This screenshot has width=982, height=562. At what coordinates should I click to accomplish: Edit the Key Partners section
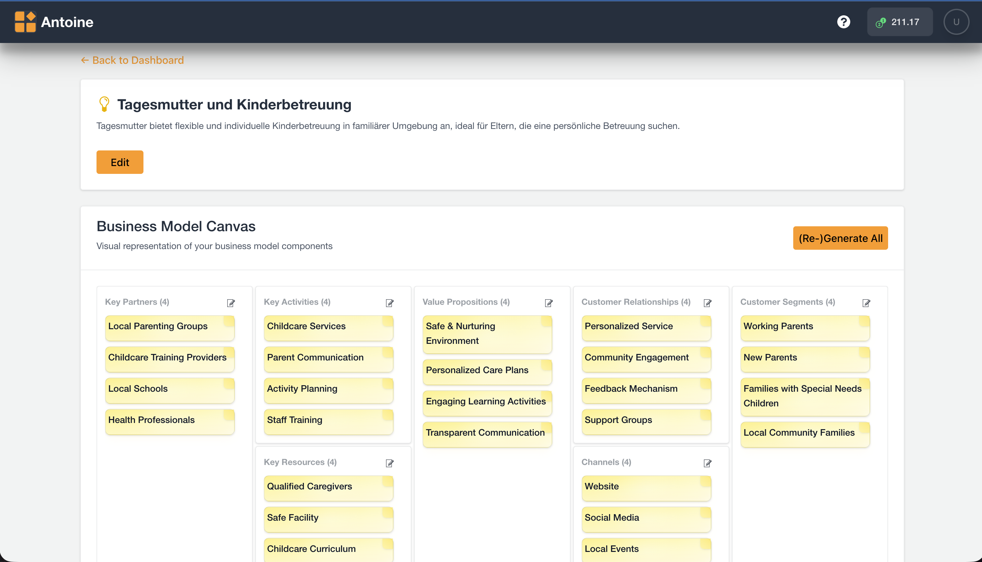coord(231,303)
